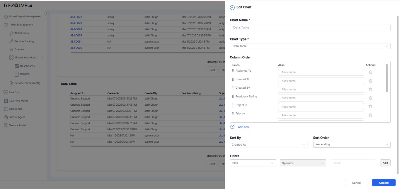Collapse the Ticket Management menu
Screen dimensions: 400x189
(x=42, y=25)
